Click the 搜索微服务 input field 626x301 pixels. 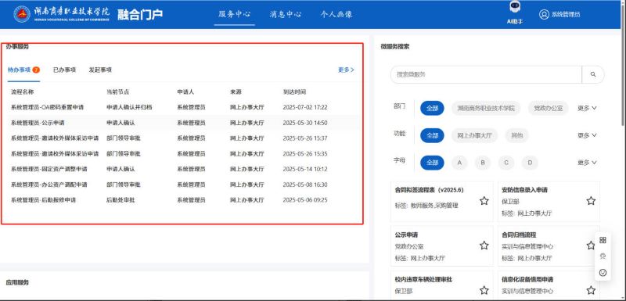pos(486,74)
